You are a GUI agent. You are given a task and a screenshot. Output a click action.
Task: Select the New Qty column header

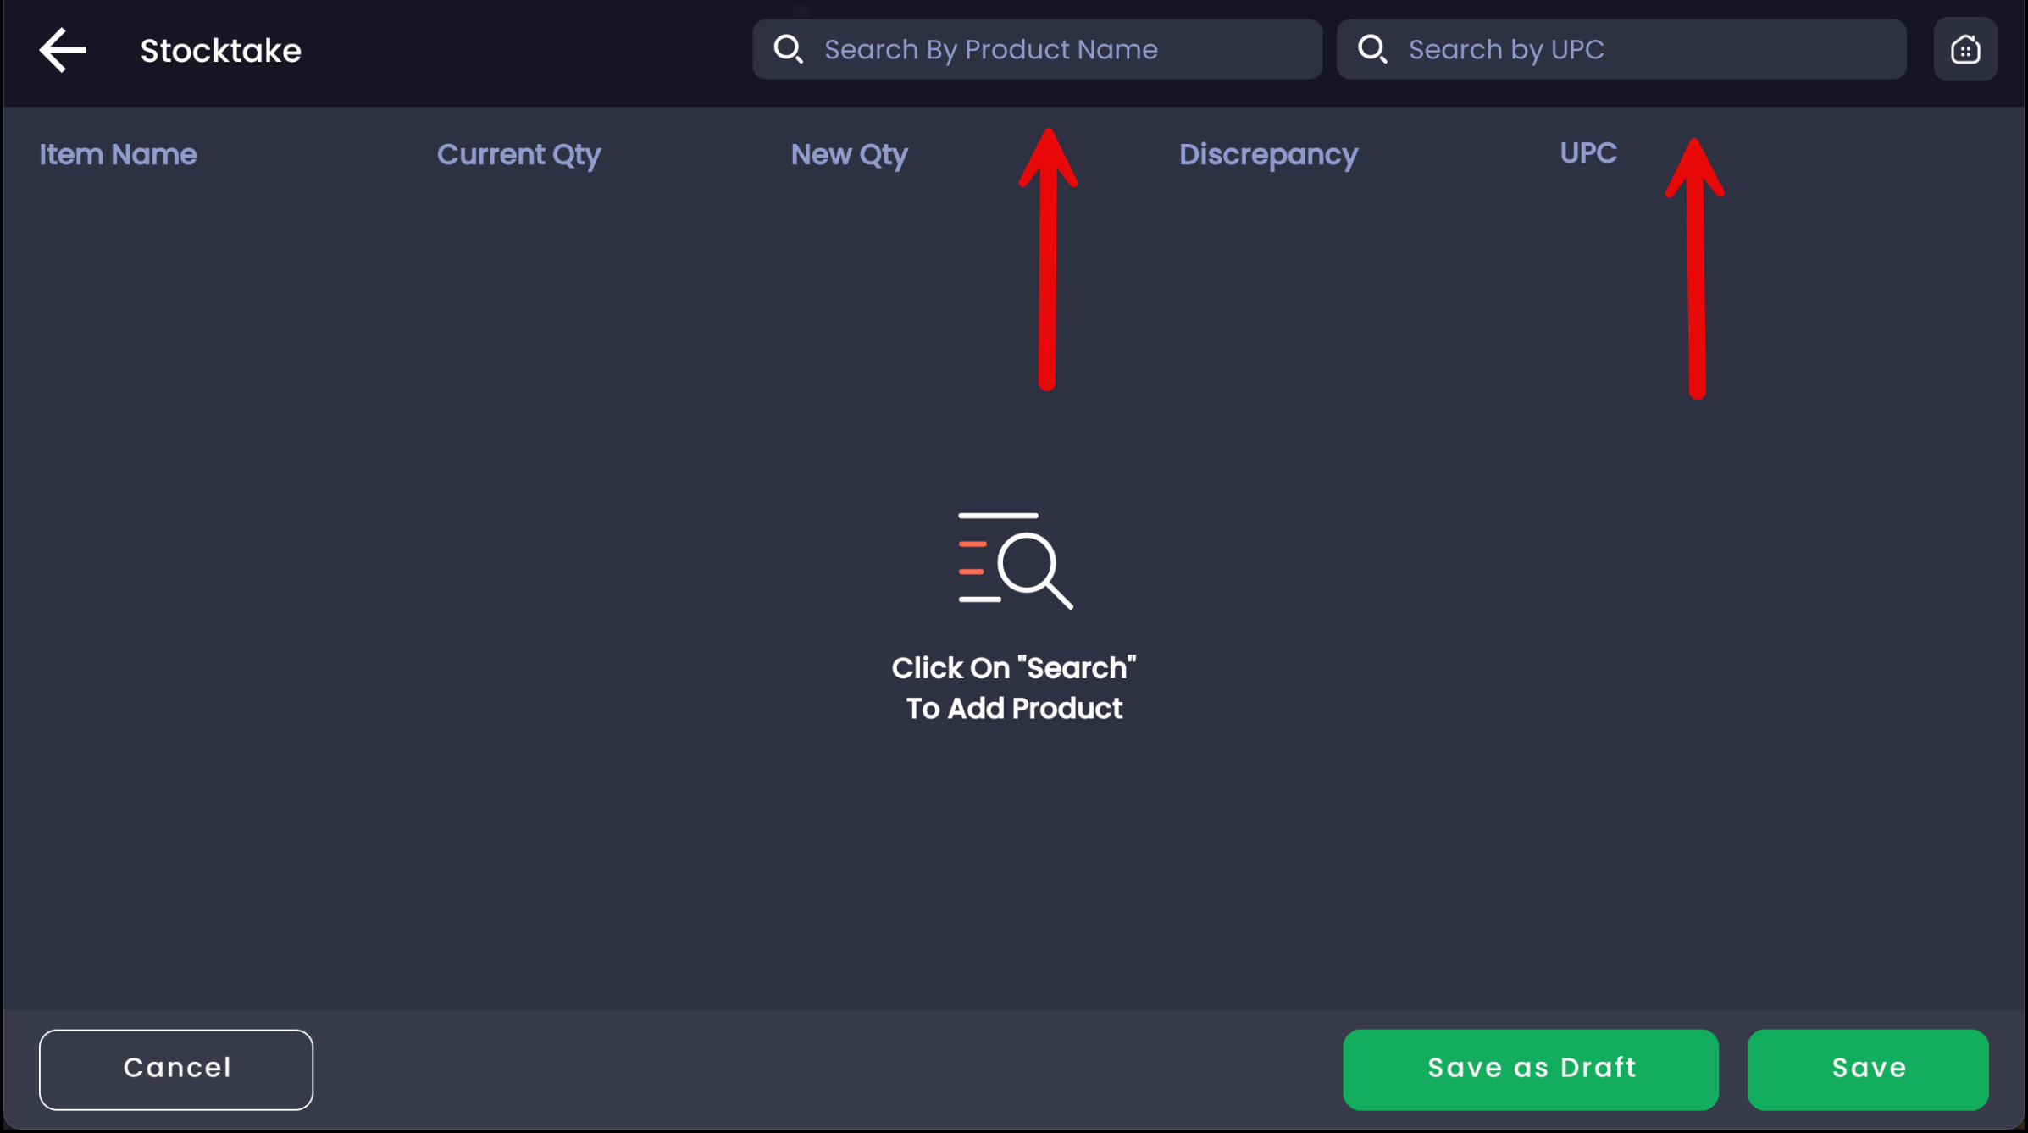coord(849,154)
